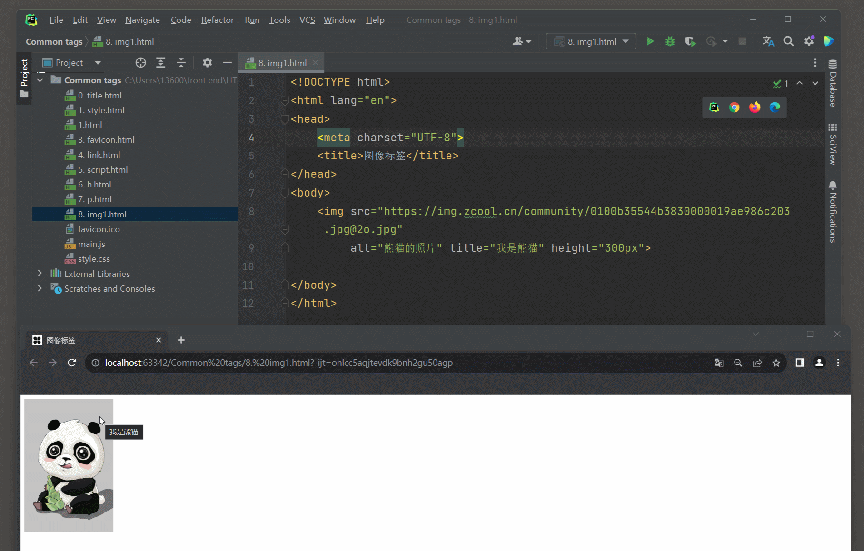Click Common tags breadcrumb in navigation bar
The height and width of the screenshot is (551, 864).
click(54, 41)
